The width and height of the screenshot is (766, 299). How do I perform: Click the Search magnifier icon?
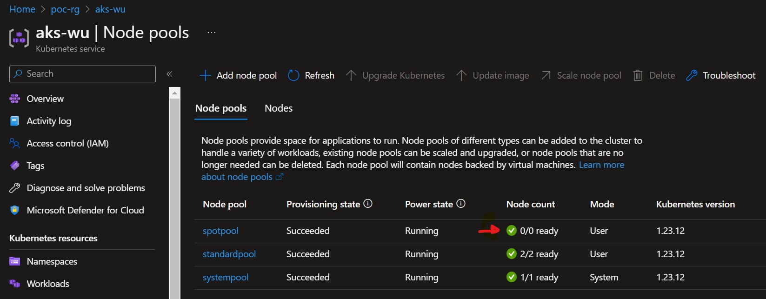point(18,74)
